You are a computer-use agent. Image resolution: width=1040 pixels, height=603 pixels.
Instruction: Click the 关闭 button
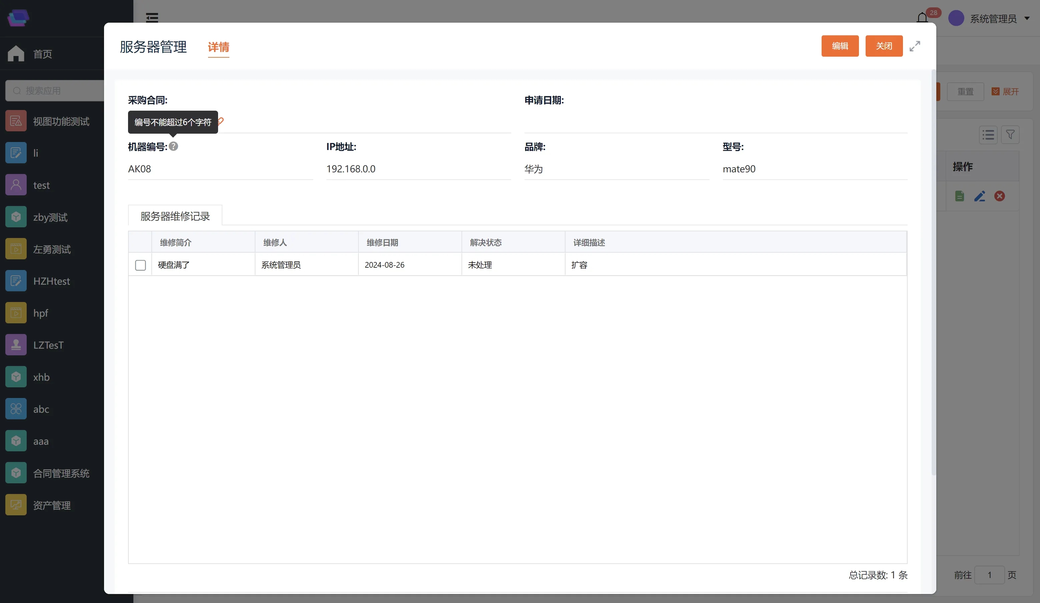tap(884, 46)
